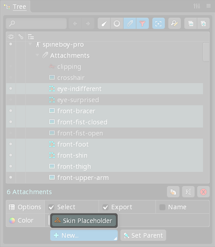
Task: Toggle the attachments paperclip filter
Action: coord(130,24)
